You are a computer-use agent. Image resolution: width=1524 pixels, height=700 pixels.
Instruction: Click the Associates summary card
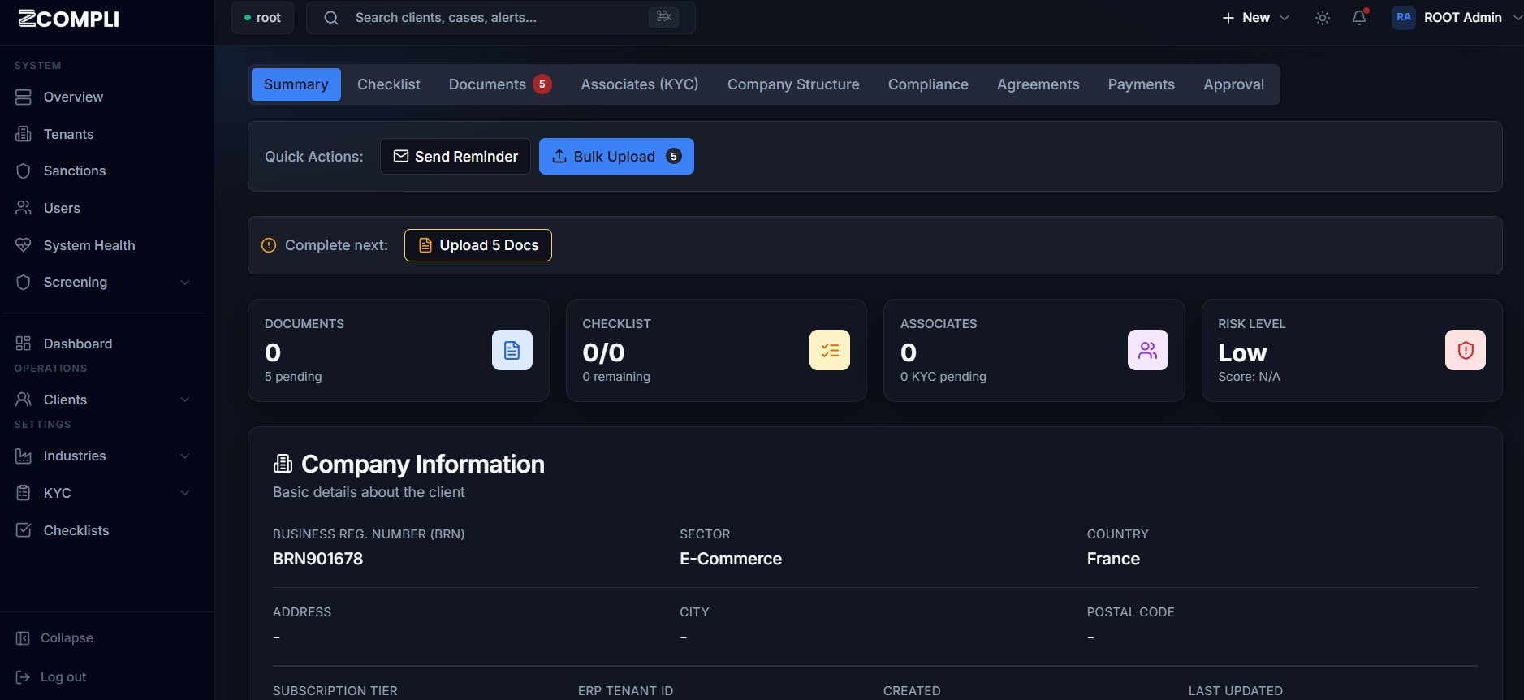tap(1034, 350)
